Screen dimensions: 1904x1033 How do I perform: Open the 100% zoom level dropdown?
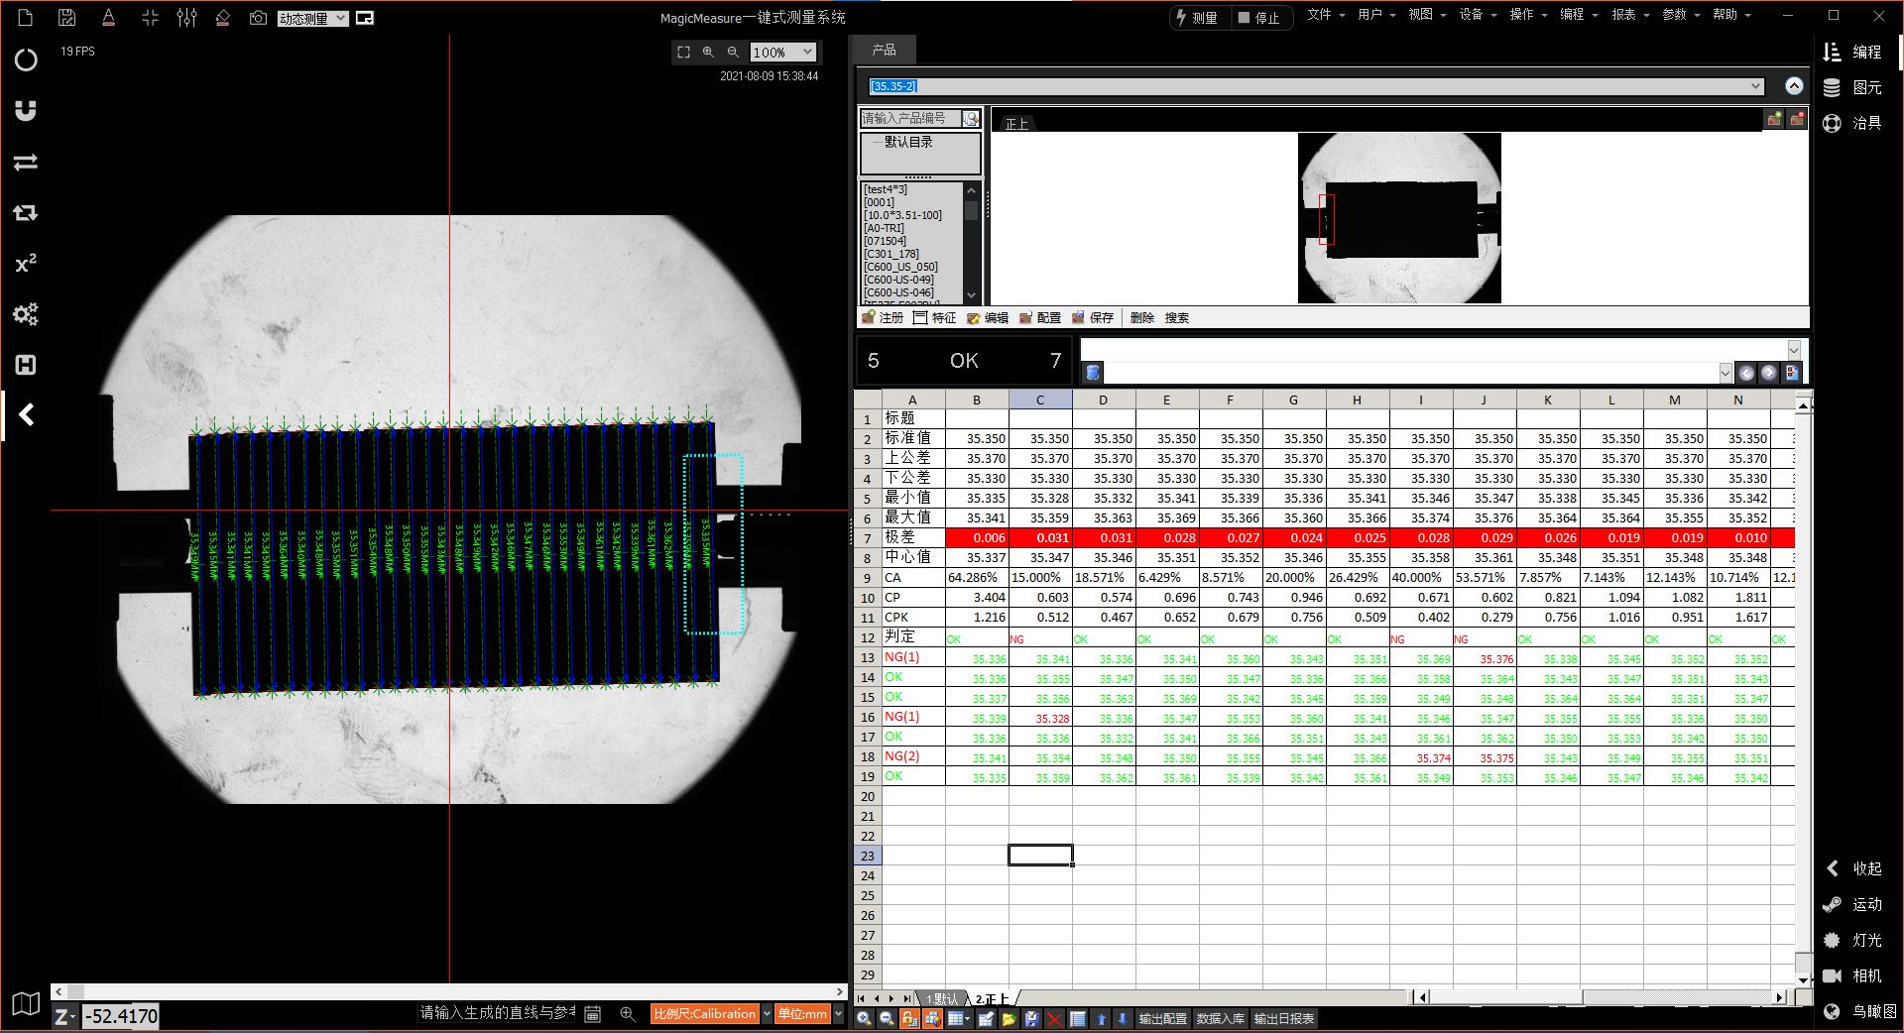click(782, 52)
